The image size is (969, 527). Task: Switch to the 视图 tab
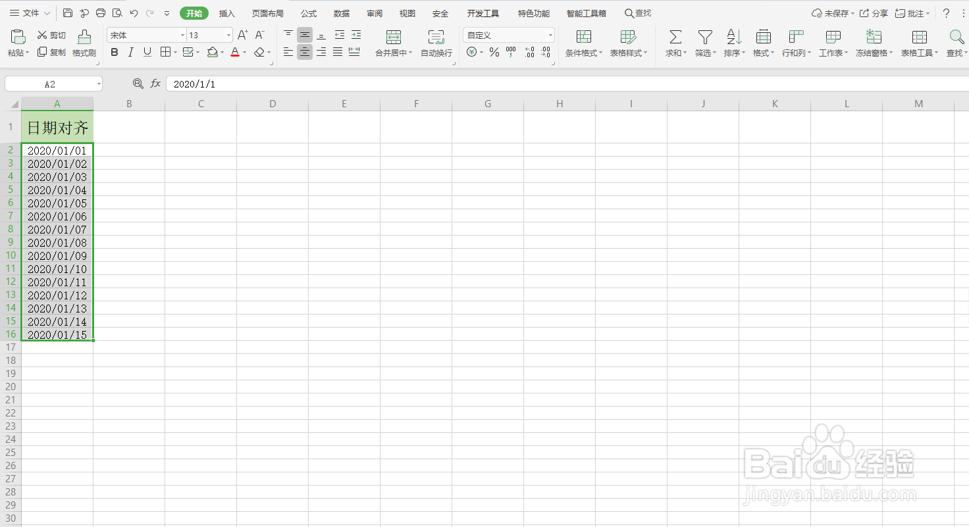pyautogui.click(x=407, y=13)
